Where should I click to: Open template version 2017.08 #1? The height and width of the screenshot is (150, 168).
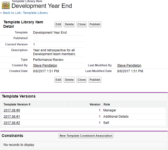tap(12, 117)
